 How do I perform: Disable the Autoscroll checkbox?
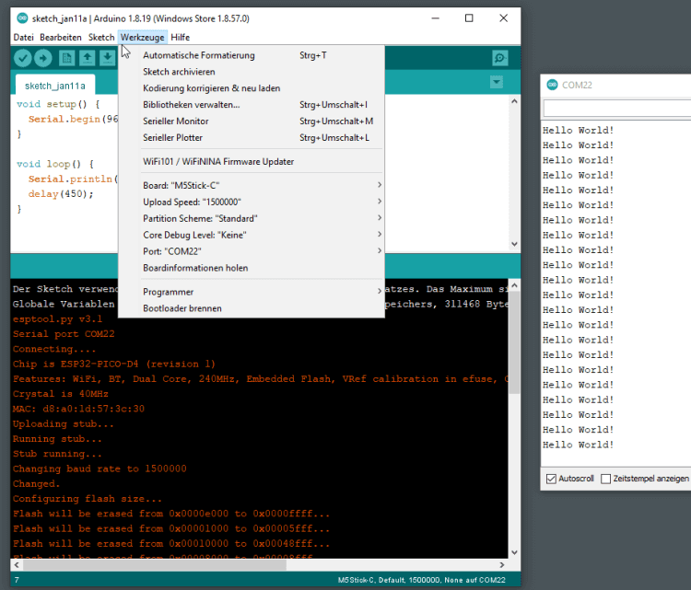tap(551, 479)
